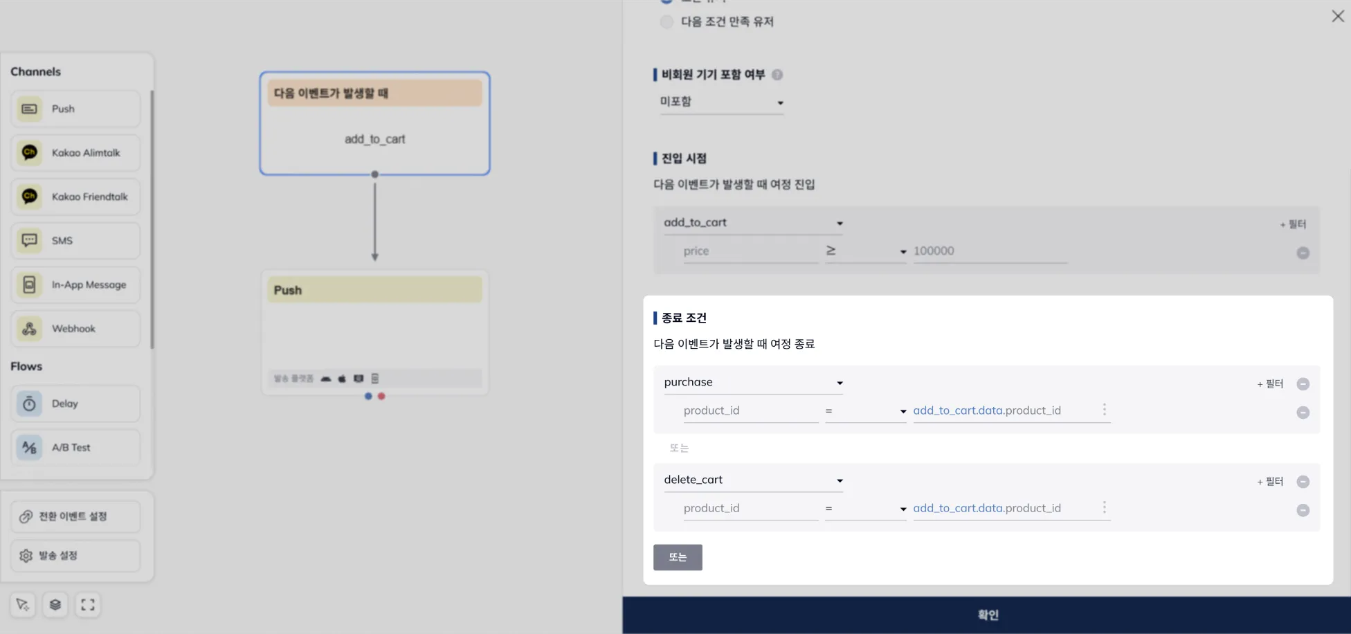Open the add_to_cart event dropdown
The height and width of the screenshot is (634, 1351).
click(753, 223)
